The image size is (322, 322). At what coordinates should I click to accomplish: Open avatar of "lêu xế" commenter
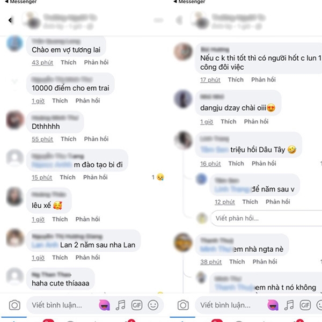click(14, 196)
